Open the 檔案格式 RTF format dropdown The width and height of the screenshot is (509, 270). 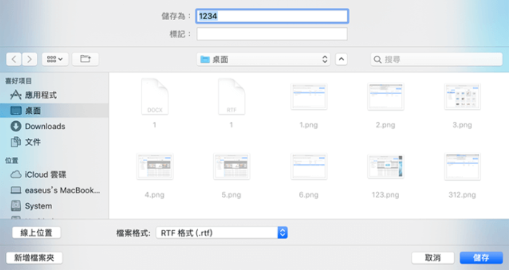221,233
